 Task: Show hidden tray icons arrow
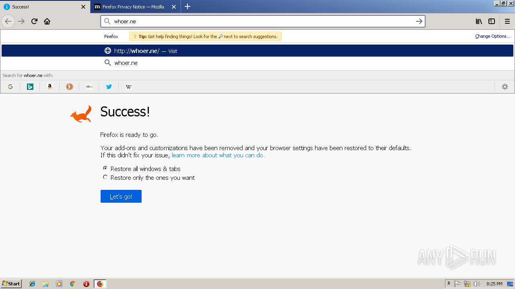click(449, 284)
